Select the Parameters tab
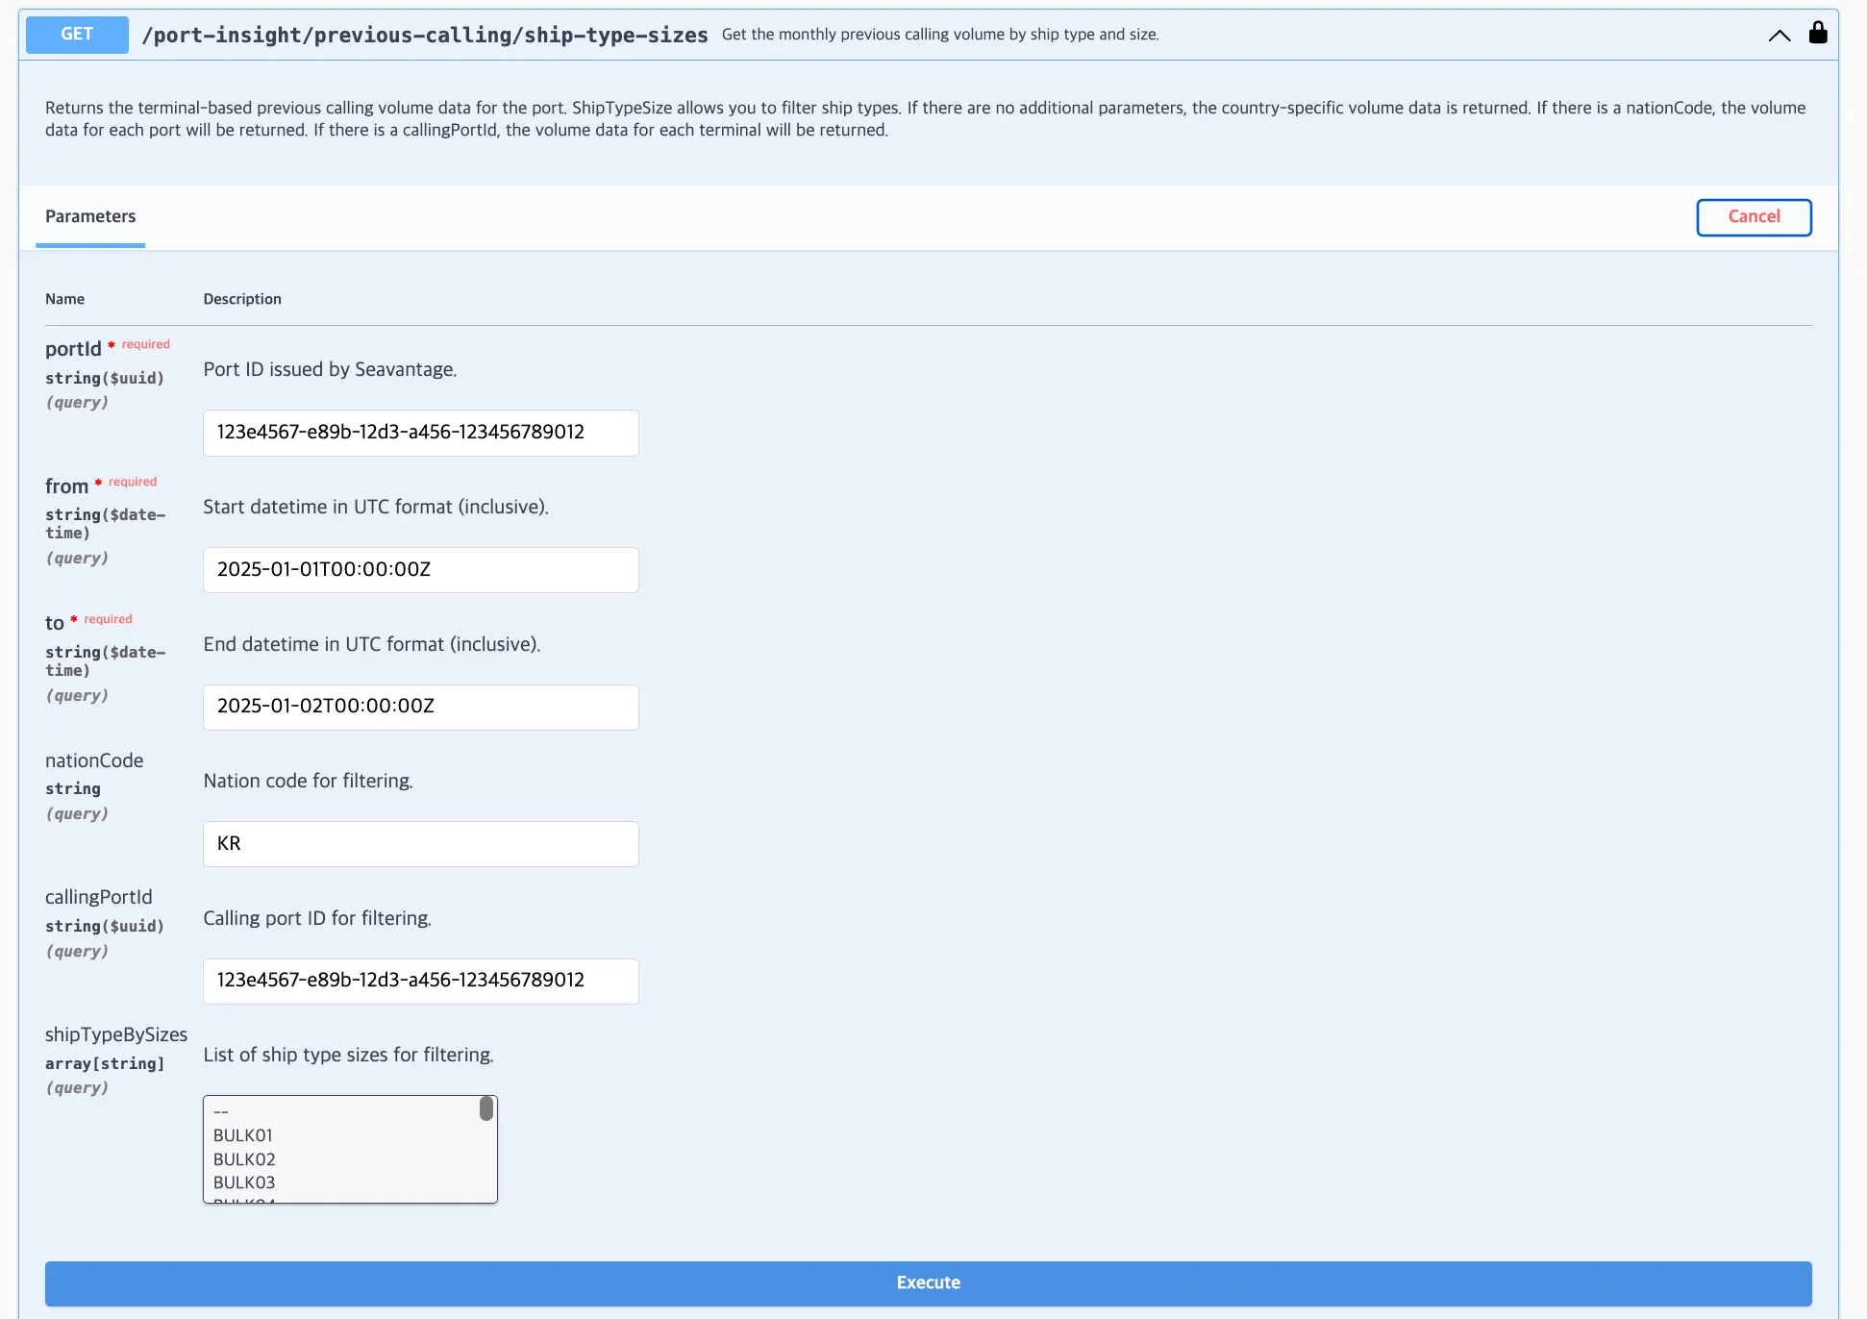 (x=90, y=217)
